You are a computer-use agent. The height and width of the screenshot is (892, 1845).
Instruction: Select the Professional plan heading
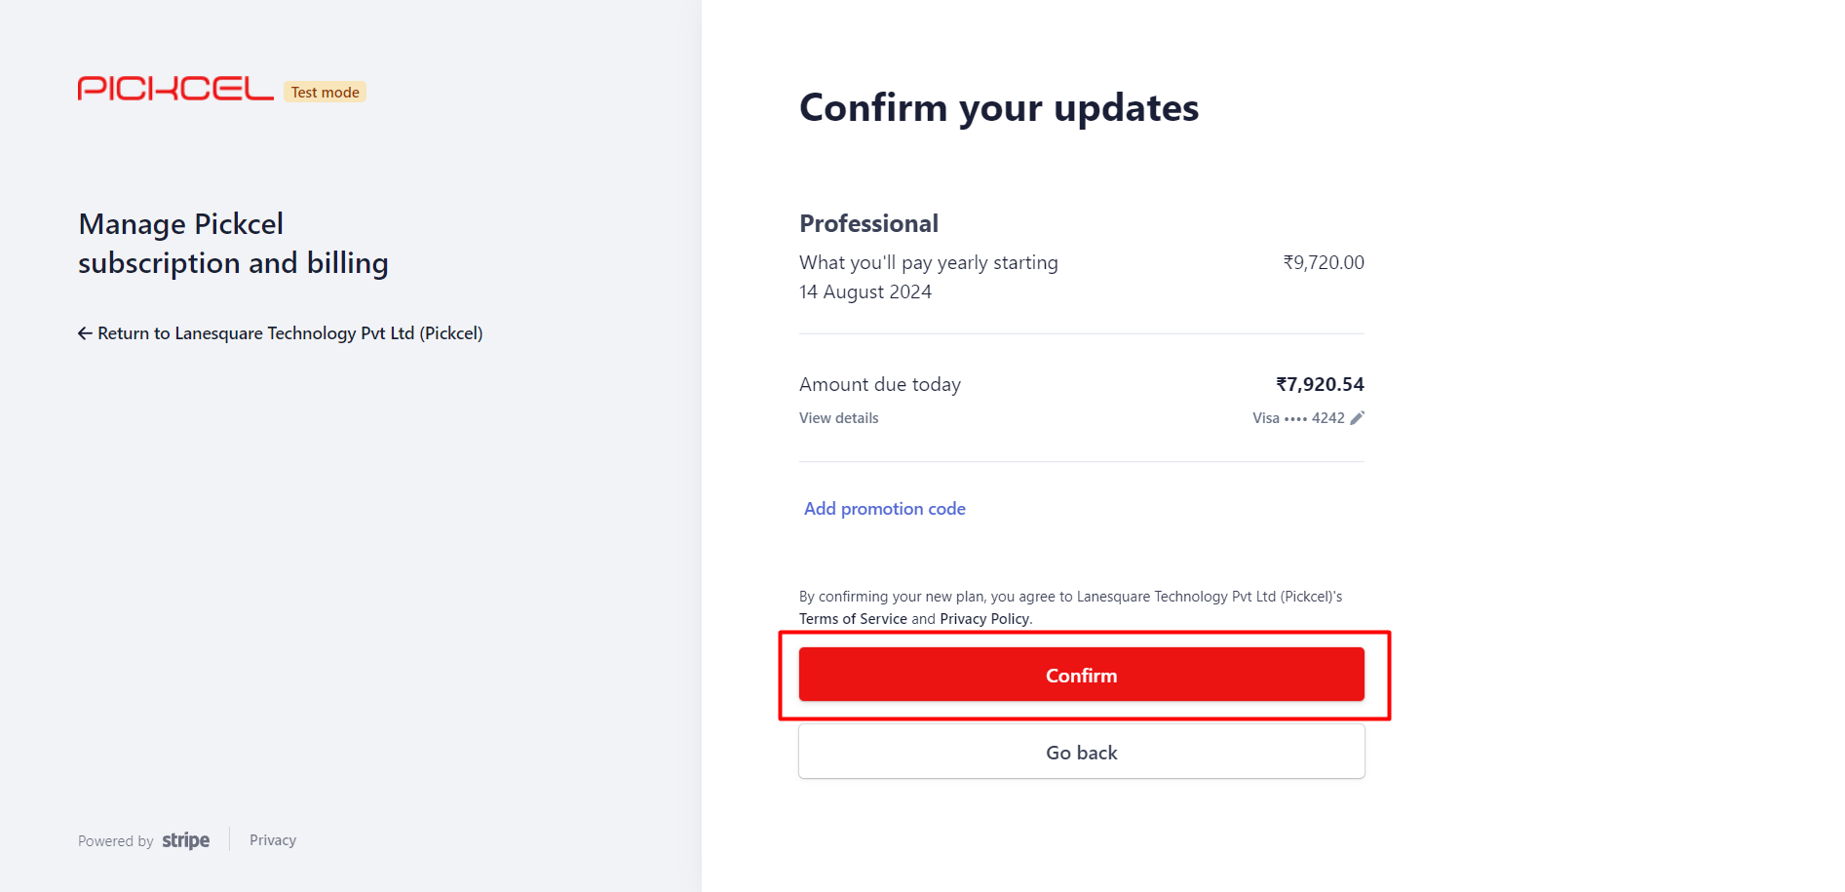(869, 223)
